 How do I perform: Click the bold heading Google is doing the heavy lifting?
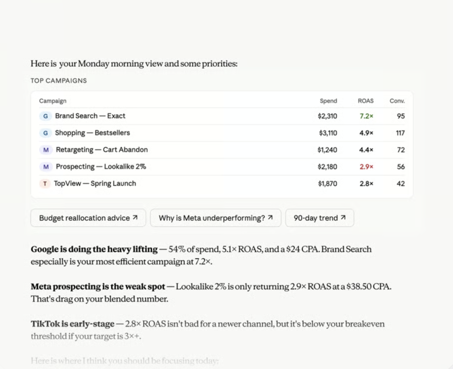click(x=94, y=249)
